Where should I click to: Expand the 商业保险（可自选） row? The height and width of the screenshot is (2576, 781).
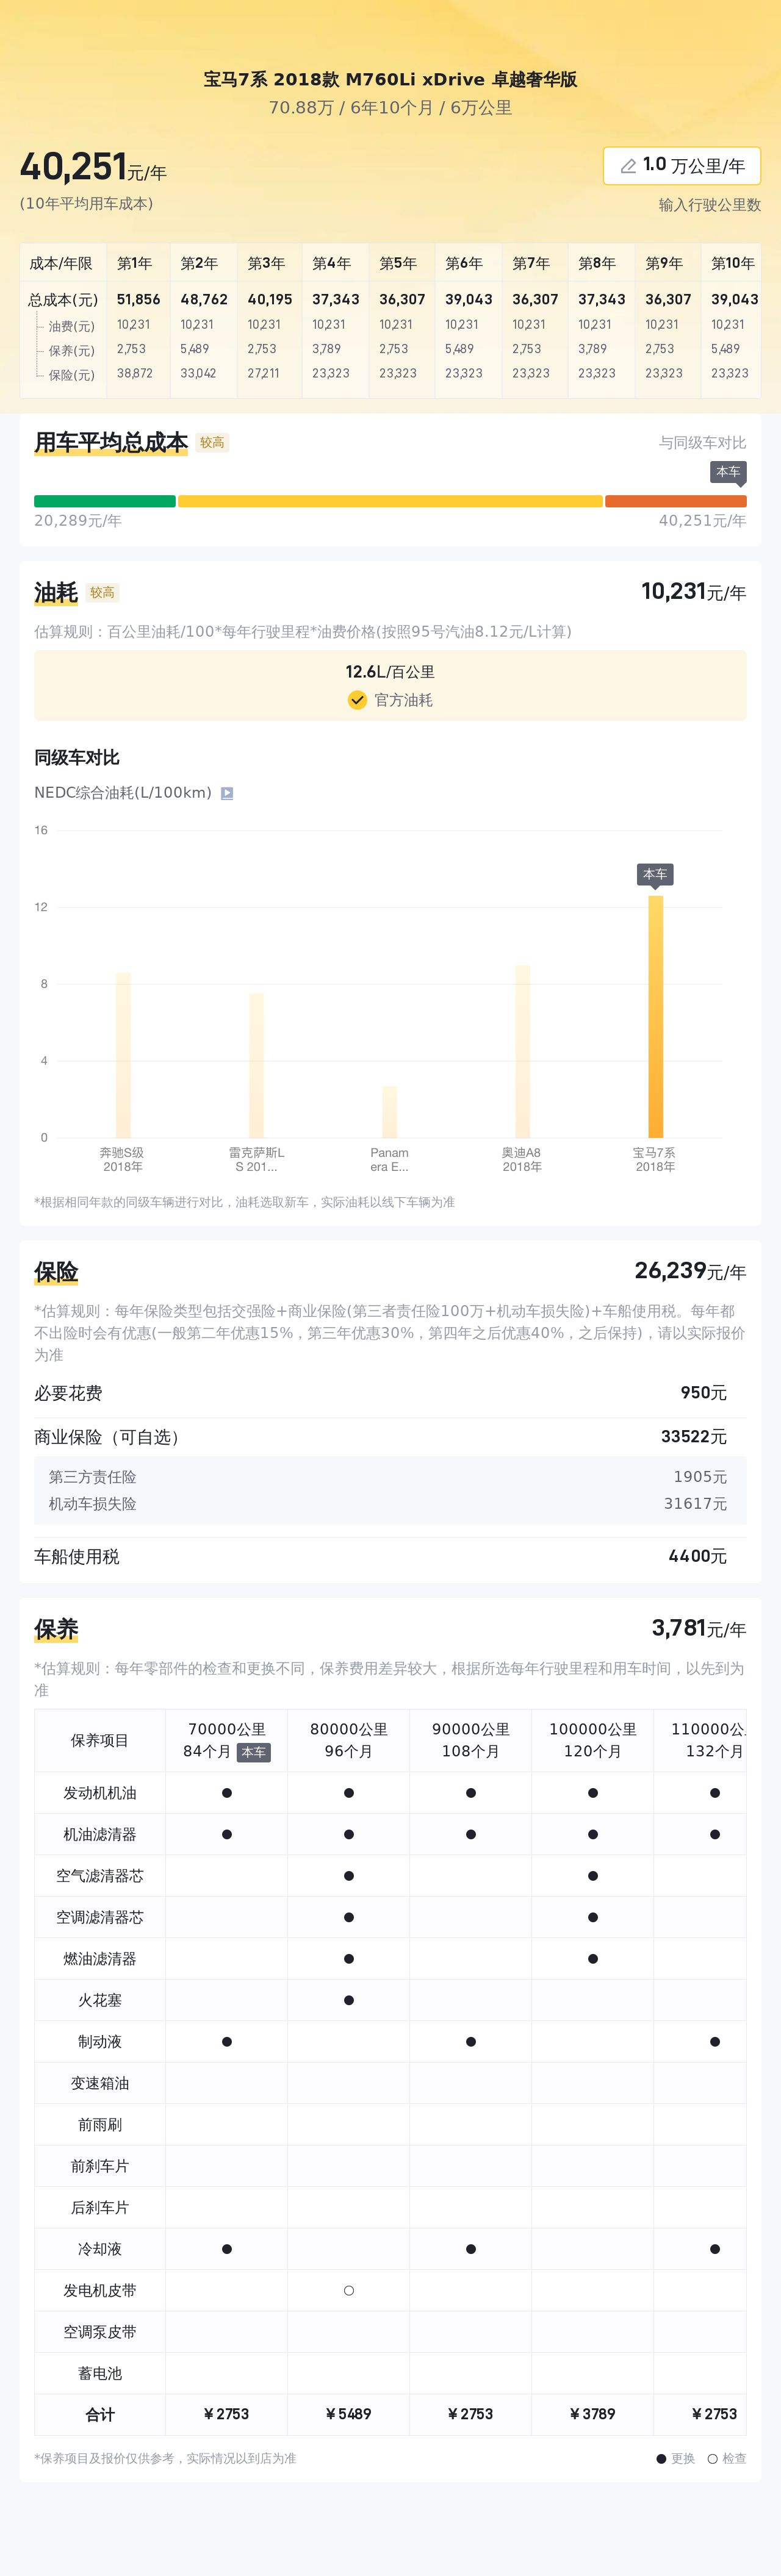click(x=390, y=1437)
